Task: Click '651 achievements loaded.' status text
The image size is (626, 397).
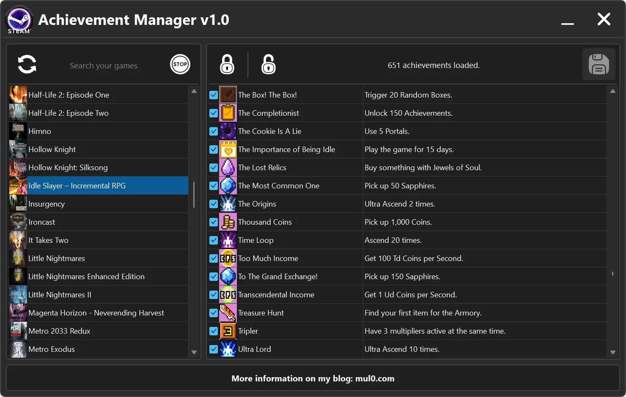Action: [x=434, y=65]
